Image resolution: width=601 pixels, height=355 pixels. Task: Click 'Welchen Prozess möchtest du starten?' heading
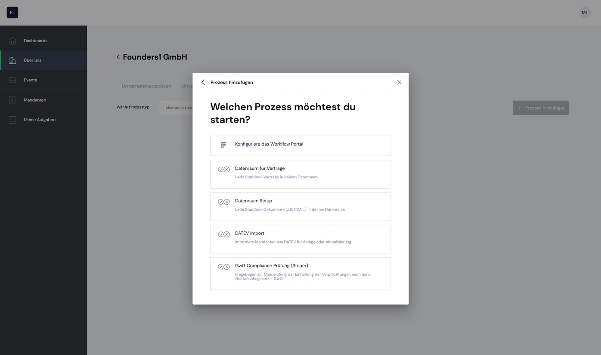(283, 113)
